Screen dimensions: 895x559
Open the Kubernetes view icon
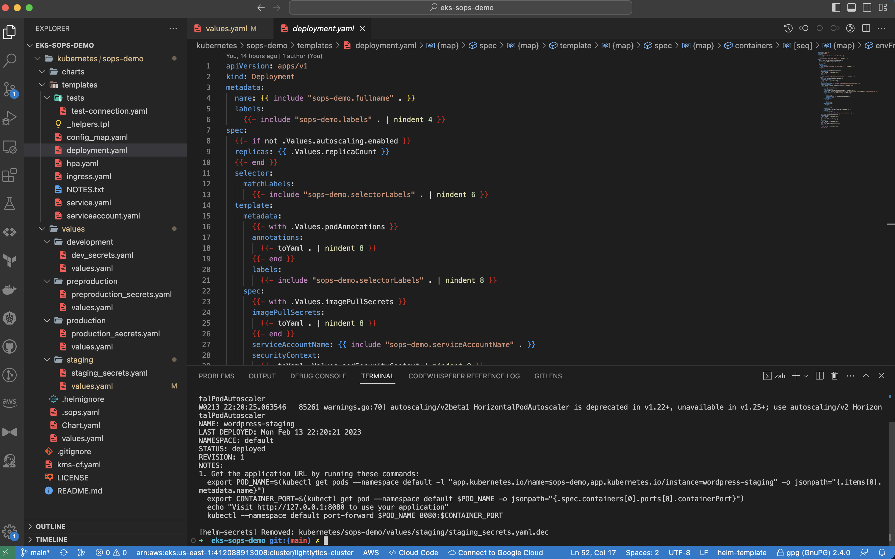point(10,318)
